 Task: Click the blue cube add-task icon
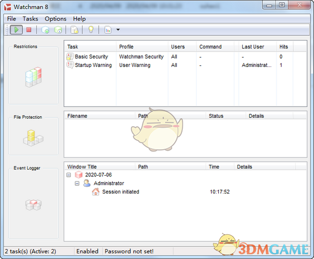point(45,30)
